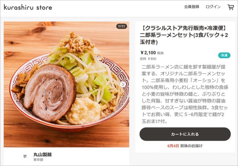Click the 冷凍 frozen badge
Image resolution: width=238 pixels, height=166 pixels.
(224, 56)
